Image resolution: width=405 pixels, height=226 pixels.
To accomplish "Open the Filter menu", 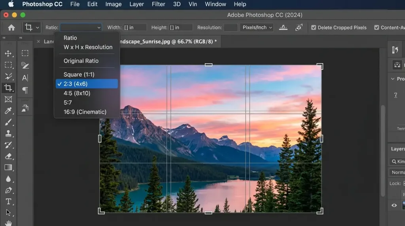I will point(158,4).
